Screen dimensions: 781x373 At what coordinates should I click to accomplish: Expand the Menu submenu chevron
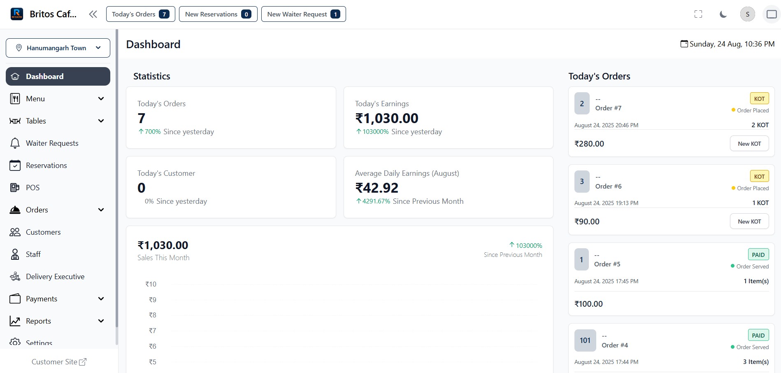(x=101, y=99)
